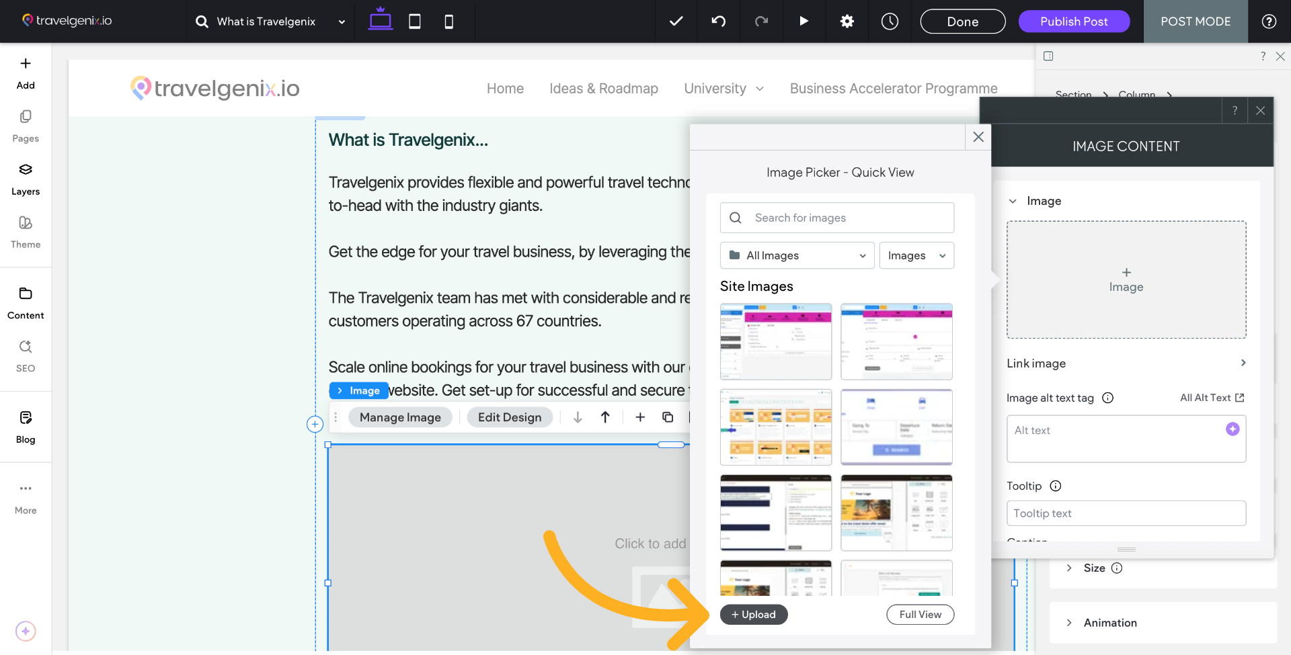Screen dimensions: 1291x655
Task: Click the preview play icon
Action: (x=804, y=21)
